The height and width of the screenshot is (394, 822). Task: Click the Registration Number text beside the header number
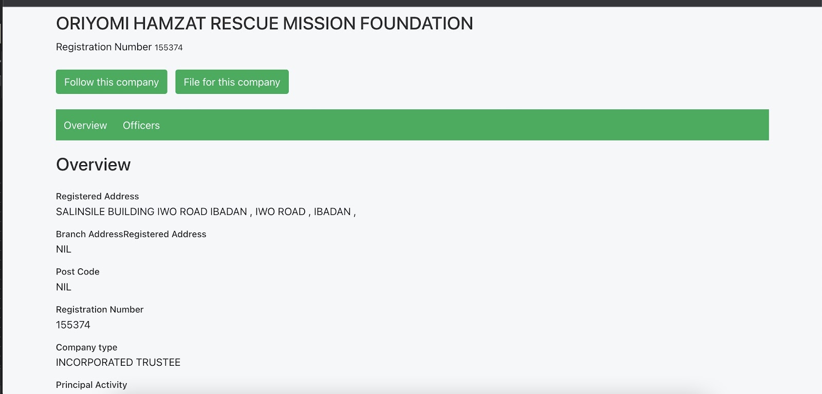pyautogui.click(x=104, y=47)
